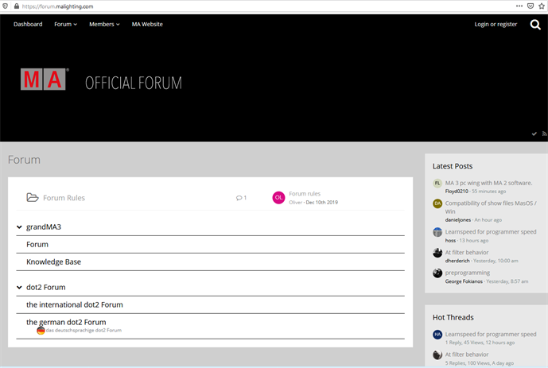This screenshot has width=548, height=368.
Task: Collapse the dot2 Forum category
Action: [x=19, y=288]
